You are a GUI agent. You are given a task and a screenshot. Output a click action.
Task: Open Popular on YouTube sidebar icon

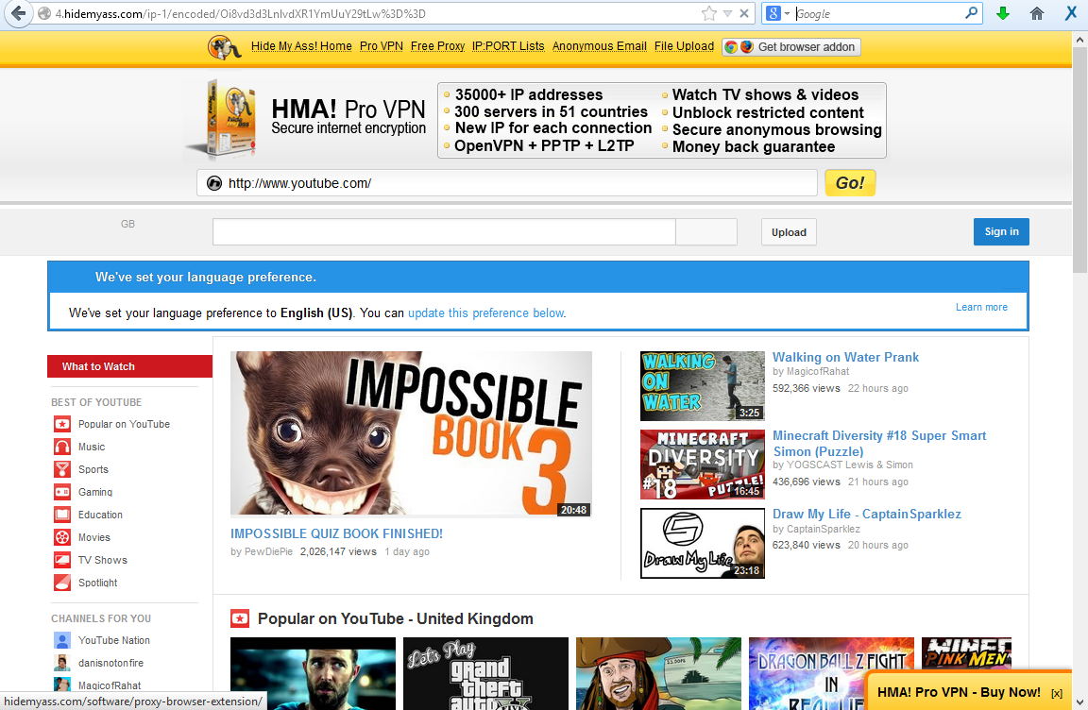pos(62,424)
